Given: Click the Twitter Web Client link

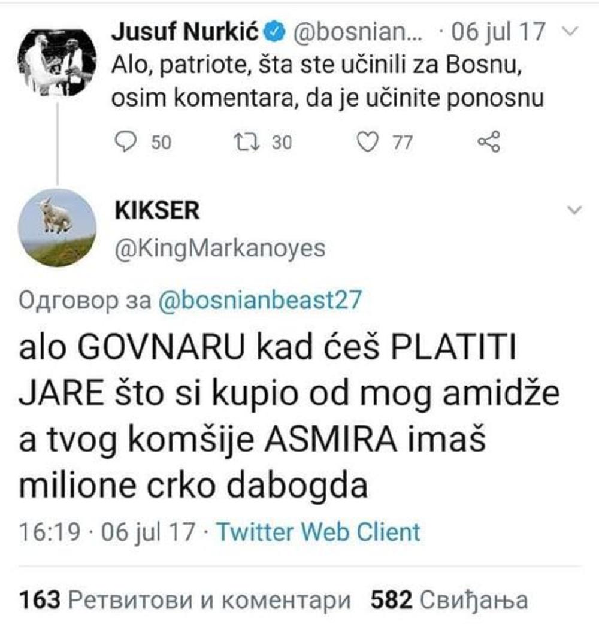Looking at the screenshot, I should (318, 531).
